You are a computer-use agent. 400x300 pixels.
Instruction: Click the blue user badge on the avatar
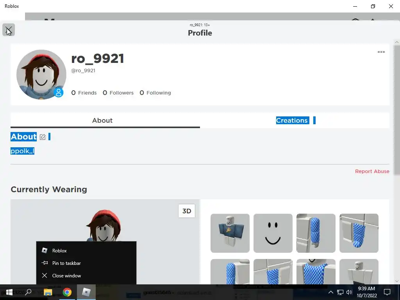click(x=59, y=92)
